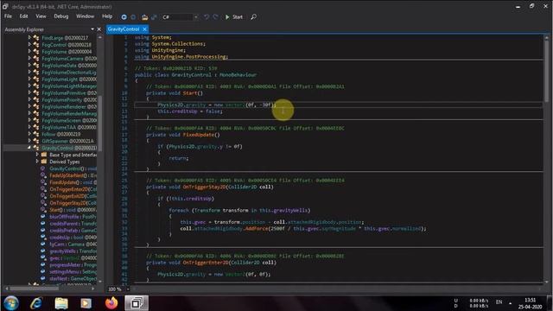Open Assembly Explorer panel options dropdown
553x311 pixels.
tap(92, 29)
